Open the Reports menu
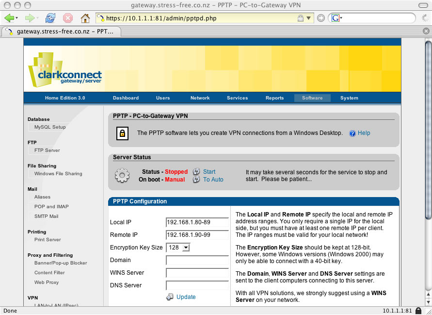 point(274,98)
